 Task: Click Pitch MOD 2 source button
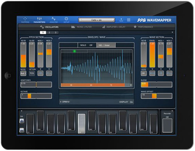click(49, 73)
